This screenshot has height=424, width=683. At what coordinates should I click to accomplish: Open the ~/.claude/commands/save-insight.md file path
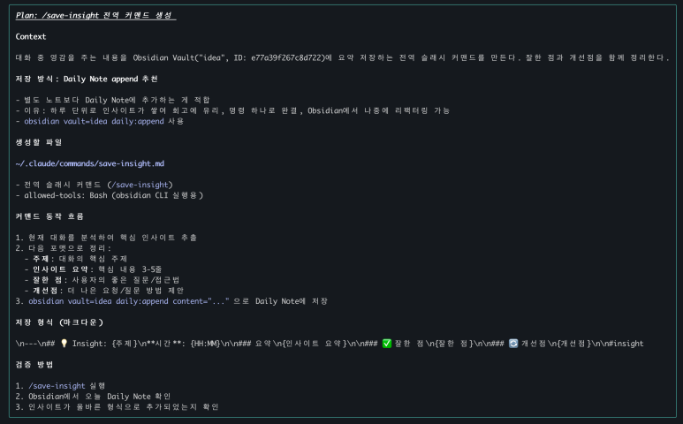pos(90,163)
